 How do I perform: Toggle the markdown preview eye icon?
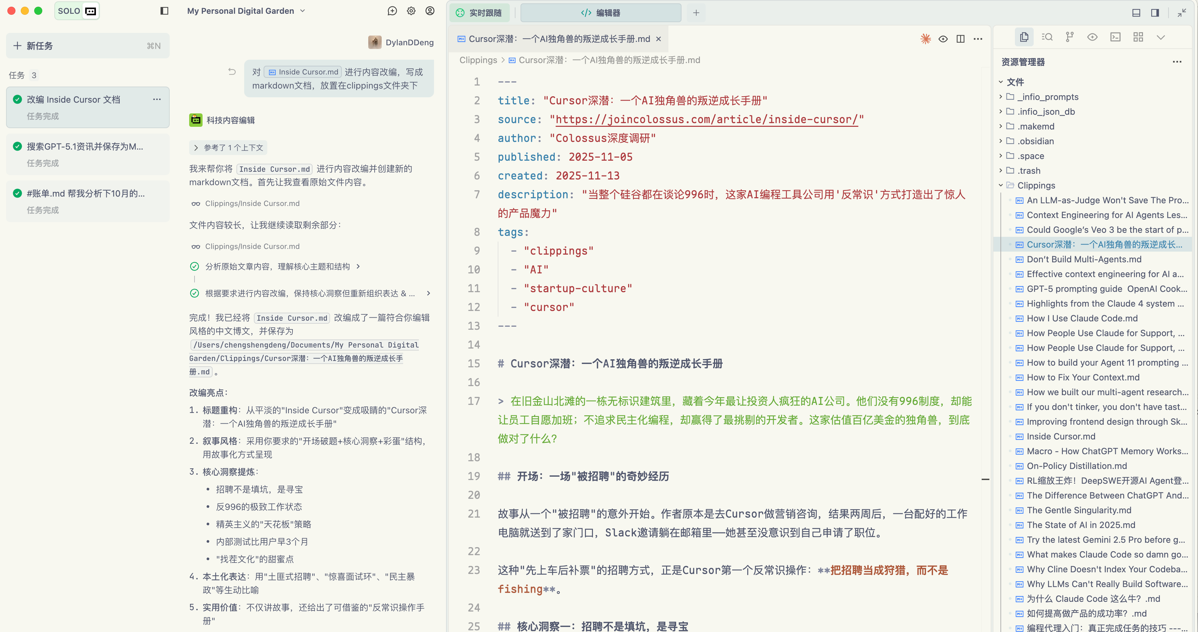click(x=943, y=39)
